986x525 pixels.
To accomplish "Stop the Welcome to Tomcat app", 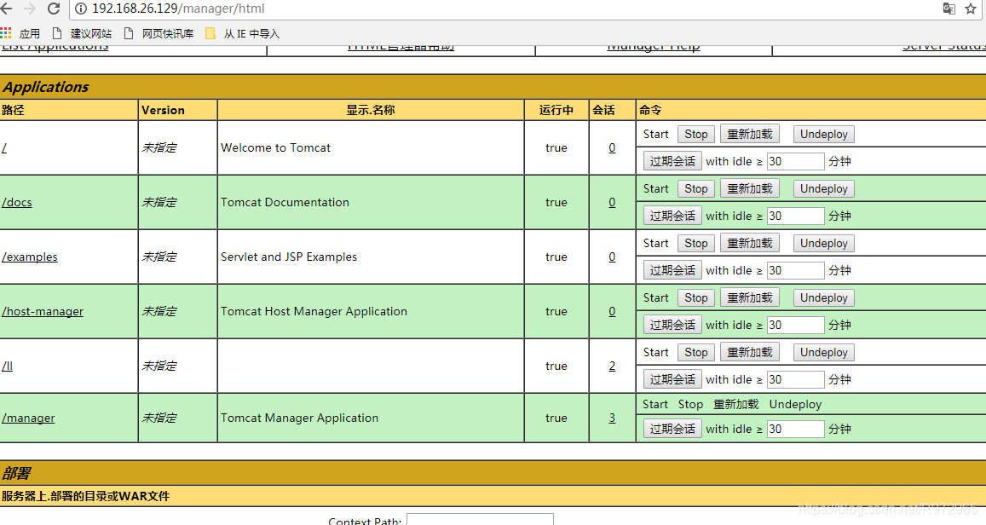I will [x=696, y=134].
